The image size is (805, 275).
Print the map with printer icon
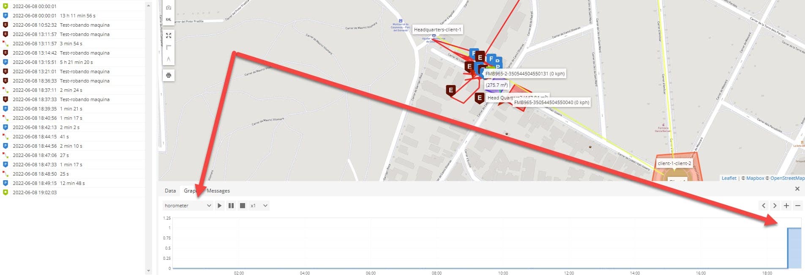tap(169, 75)
